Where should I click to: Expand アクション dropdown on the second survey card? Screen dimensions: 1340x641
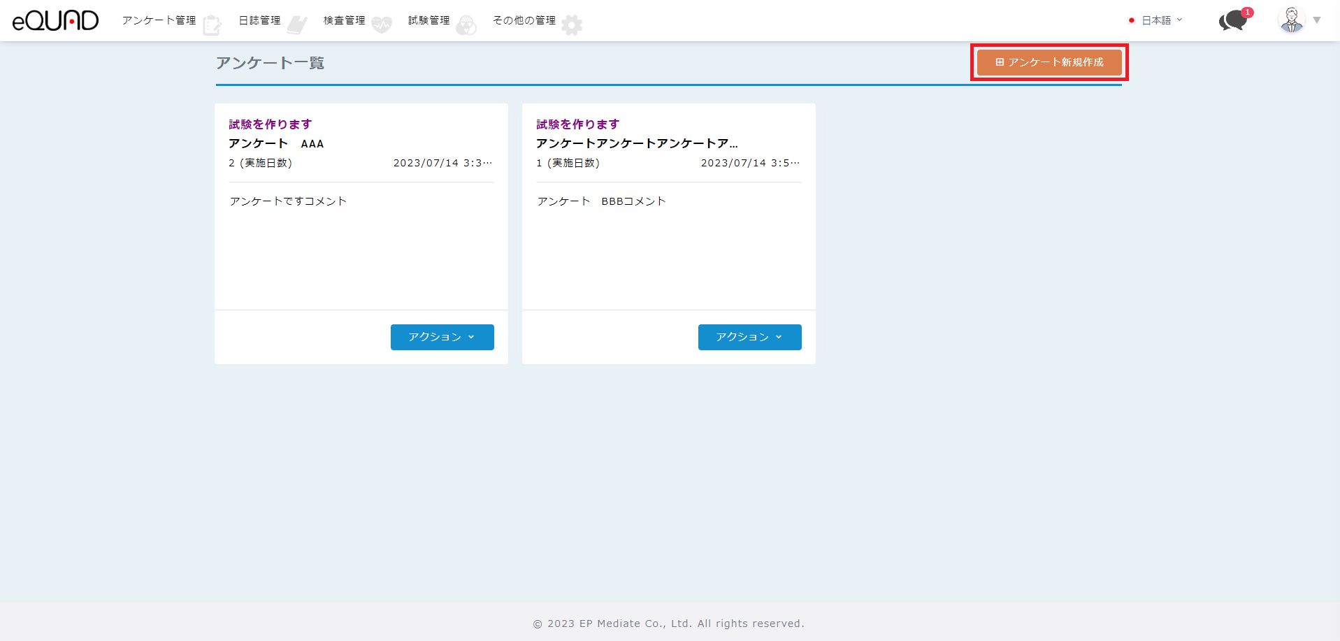point(749,337)
